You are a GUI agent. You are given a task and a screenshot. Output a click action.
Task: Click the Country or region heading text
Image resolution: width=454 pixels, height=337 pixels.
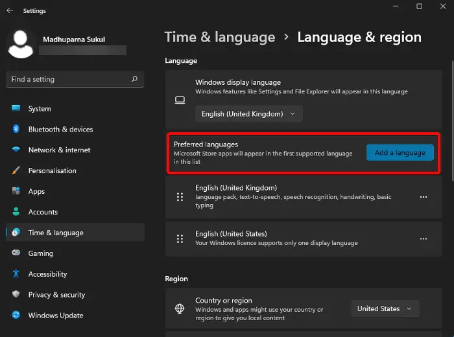point(224,300)
